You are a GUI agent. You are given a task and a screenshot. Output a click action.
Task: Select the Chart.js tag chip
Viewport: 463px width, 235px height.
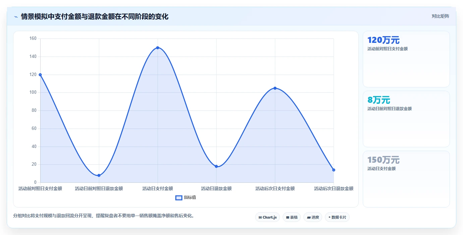(x=268, y=217)
